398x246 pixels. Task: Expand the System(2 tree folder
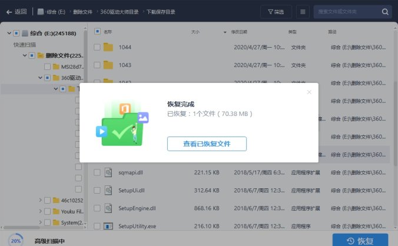click(x=40, y=222)
